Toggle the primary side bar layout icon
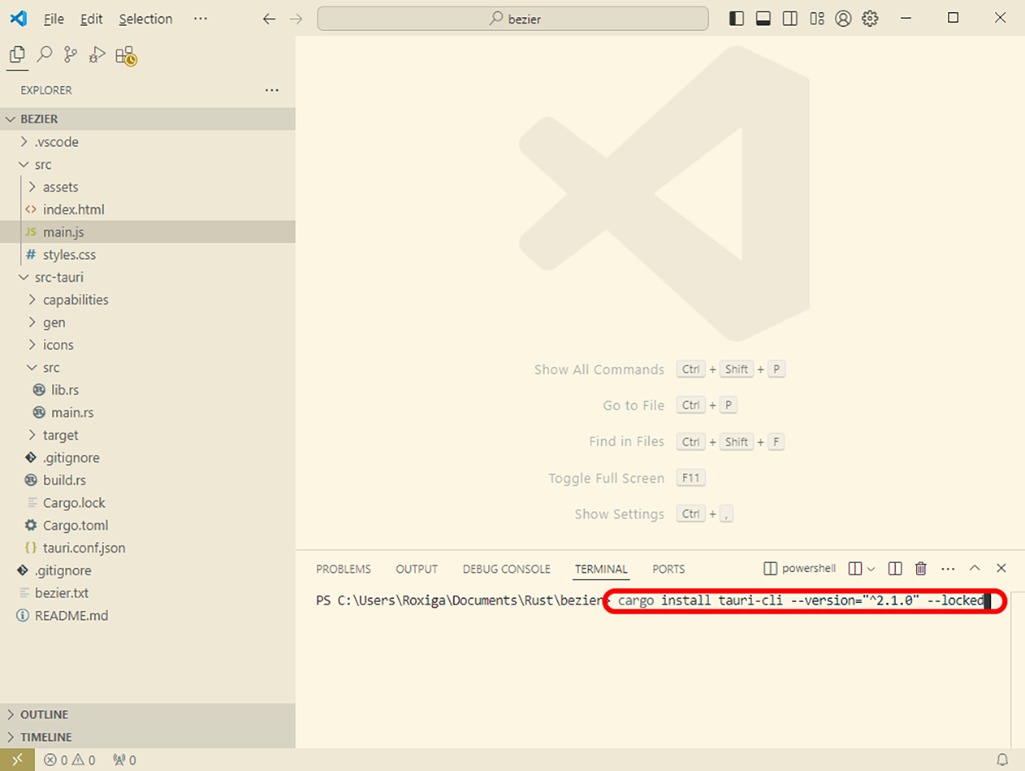The width and height of the screenshot is (1025, 771). 737,19
